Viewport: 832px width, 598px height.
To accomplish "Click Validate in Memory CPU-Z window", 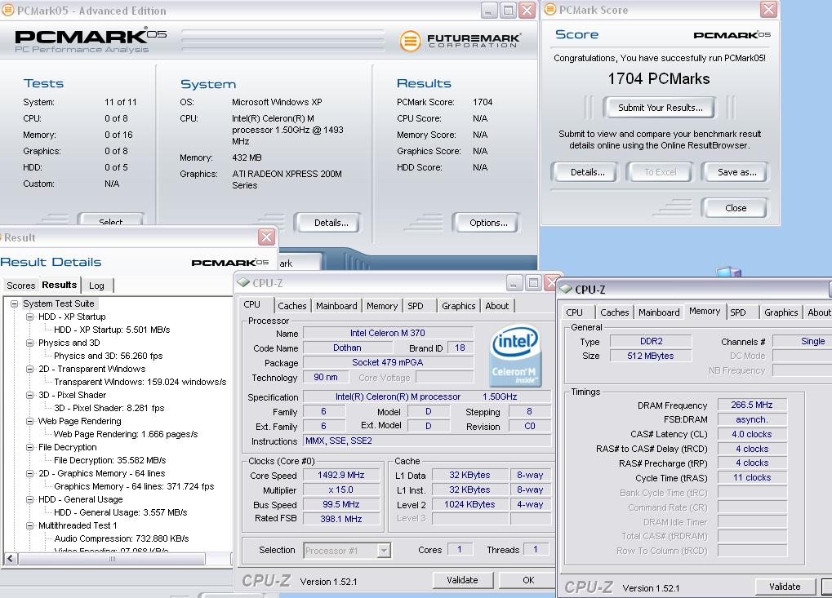I will click(785, 587).
